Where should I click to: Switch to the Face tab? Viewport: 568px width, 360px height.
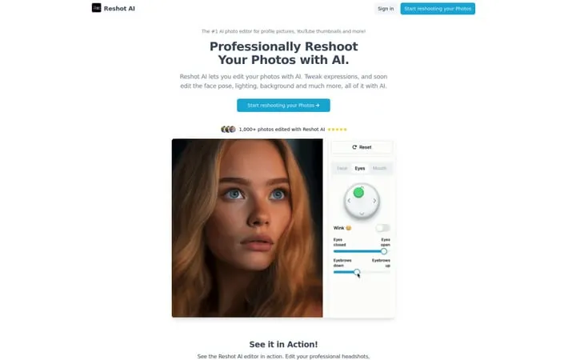coord(342,168)
